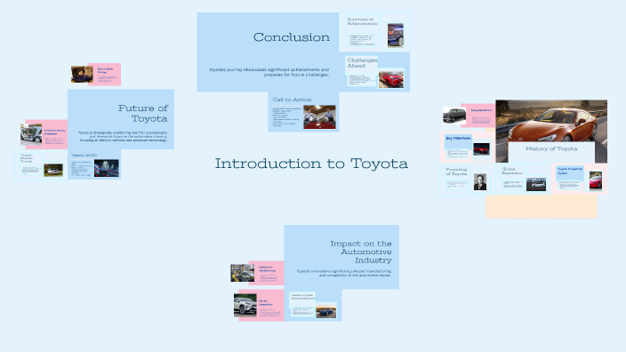626x352 pixels.
Task: Open the 'Toyota Production System' subtopic
Action: pos(570,172)
